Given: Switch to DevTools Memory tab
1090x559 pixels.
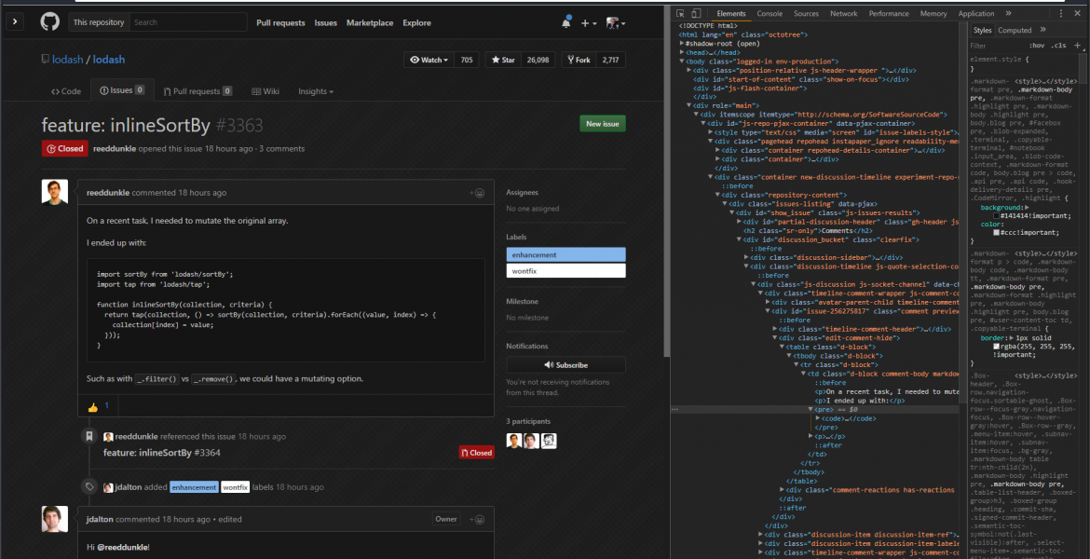Looking at the screenshot, I should coord(933,13).
